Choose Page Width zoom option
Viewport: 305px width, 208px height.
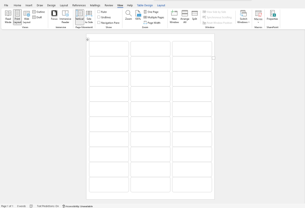tap(152, 23)
